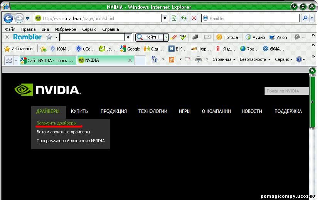Select Загрузить драйверы from the dropdown
The image size is (318, 200).
[57, 123]
